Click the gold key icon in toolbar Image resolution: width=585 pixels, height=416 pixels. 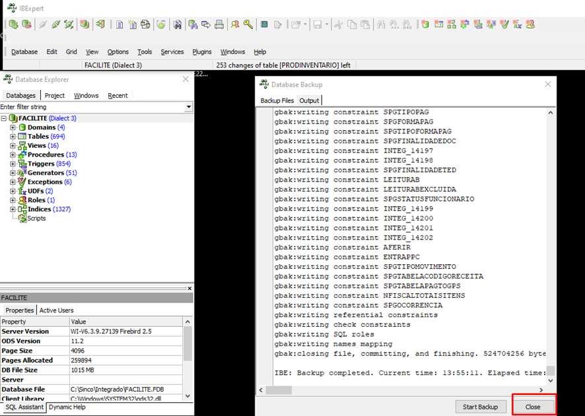point(248,24)
